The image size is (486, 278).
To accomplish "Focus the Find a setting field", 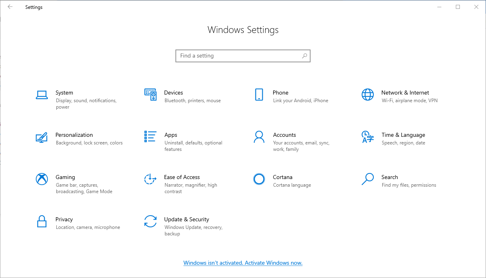I will 243,56.
